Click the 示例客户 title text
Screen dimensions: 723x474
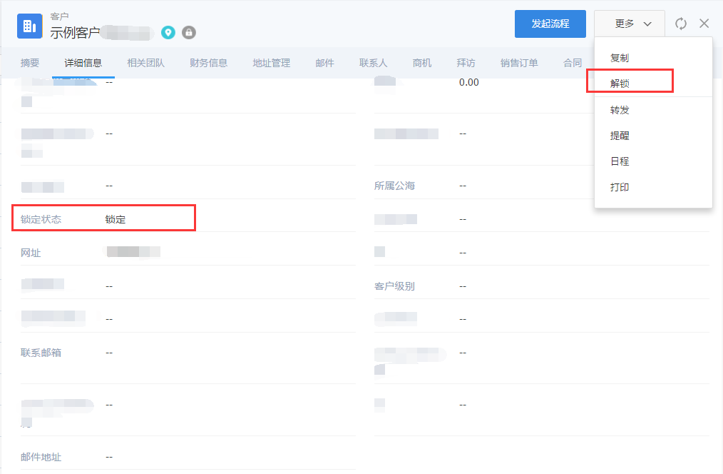(75, 33)
